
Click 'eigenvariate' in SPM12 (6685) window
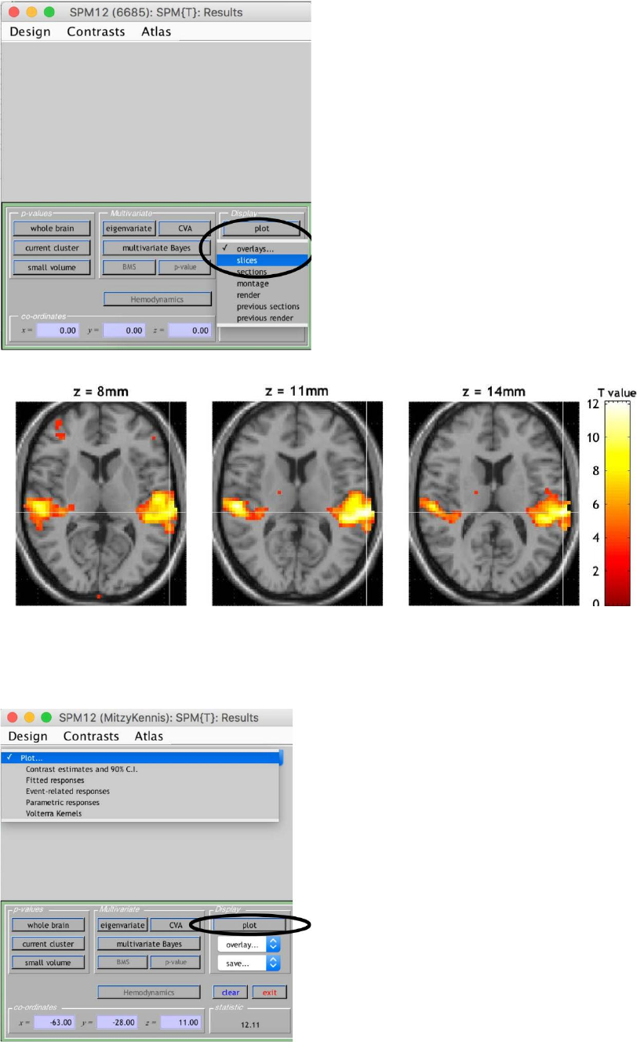pos(129,229)
